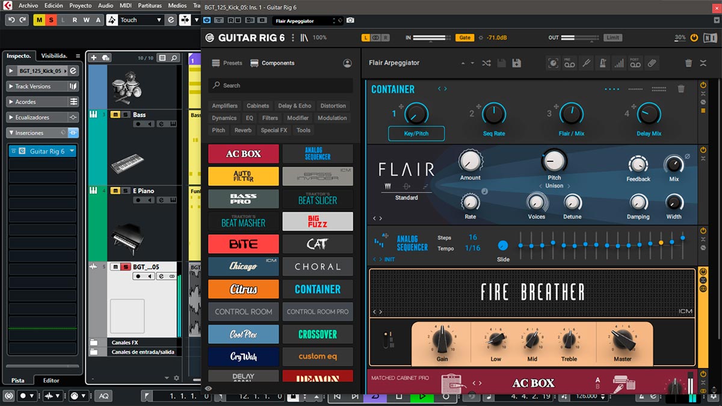Toggle the noise Gate button
This screenshot has height=406, width=722.
pyautogui.click(x=465, y=37)
